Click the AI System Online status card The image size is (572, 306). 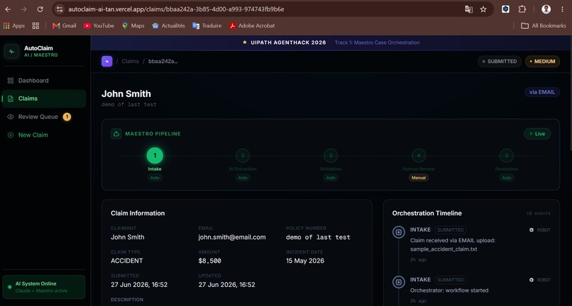coord(44,287)
